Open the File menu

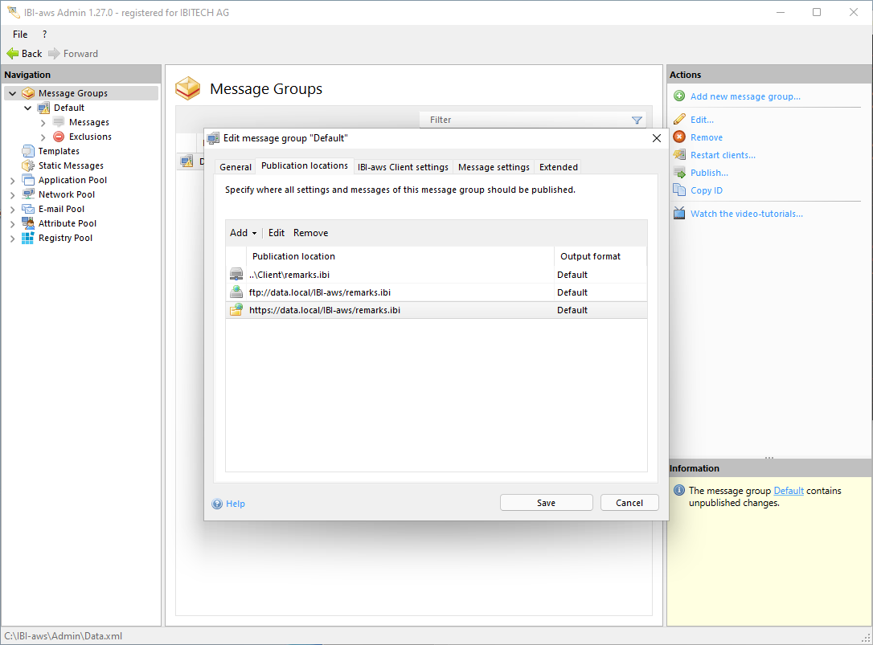(20, 35)
